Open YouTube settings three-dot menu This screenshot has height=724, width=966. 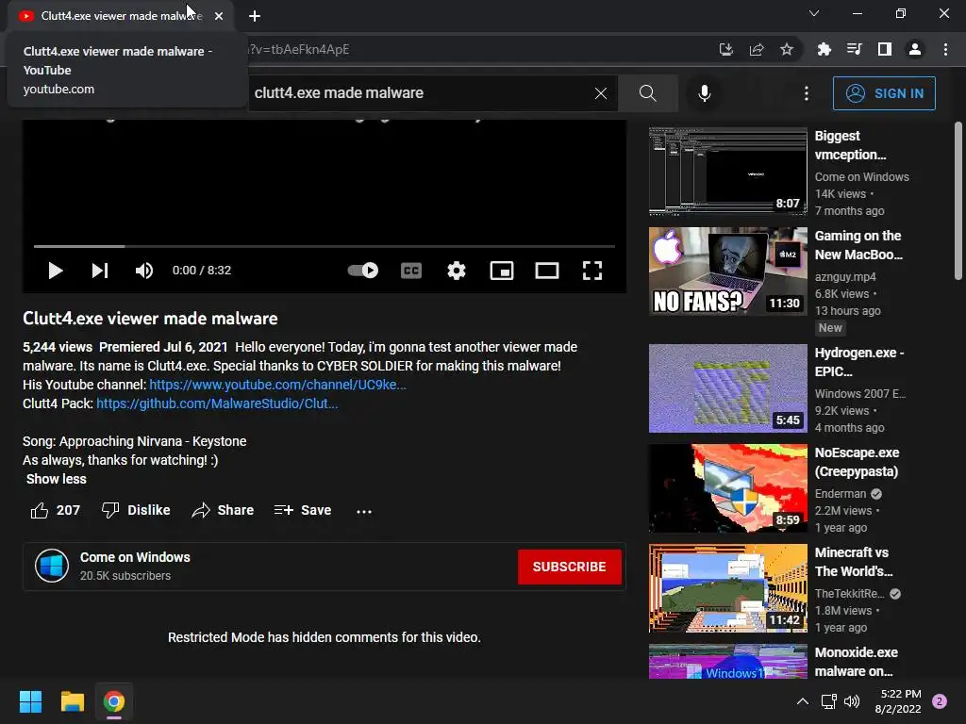(807, 93)
